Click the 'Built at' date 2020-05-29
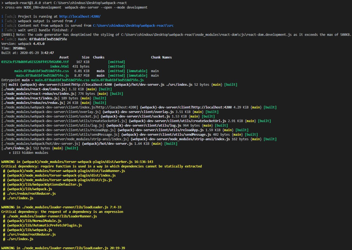 (29, 53)
